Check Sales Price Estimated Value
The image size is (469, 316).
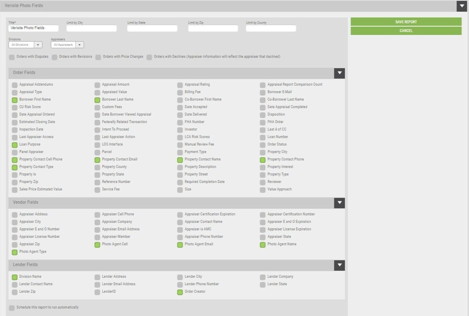pos(15,190)
